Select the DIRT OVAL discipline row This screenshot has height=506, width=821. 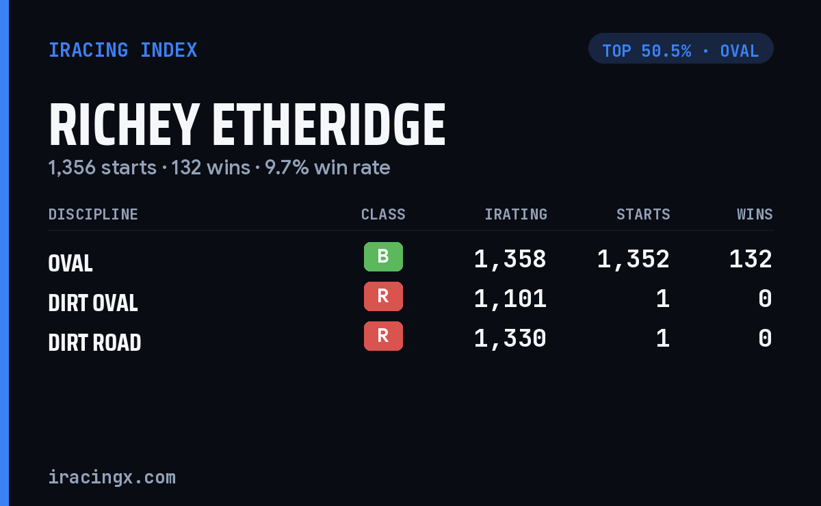tap(410, 299)
